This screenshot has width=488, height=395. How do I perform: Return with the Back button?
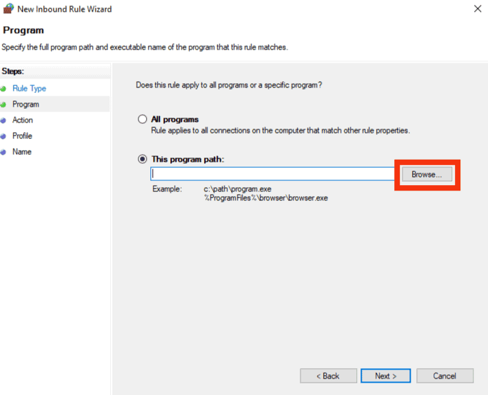tap(328, 376)
